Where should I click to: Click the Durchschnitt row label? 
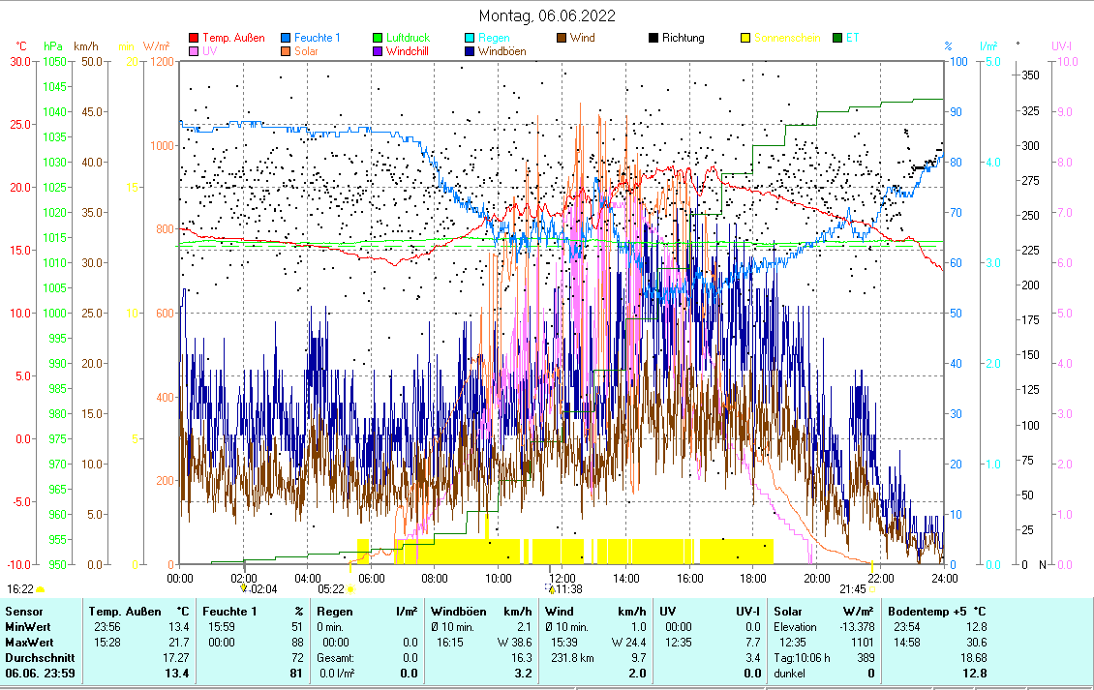pos(37,657)
